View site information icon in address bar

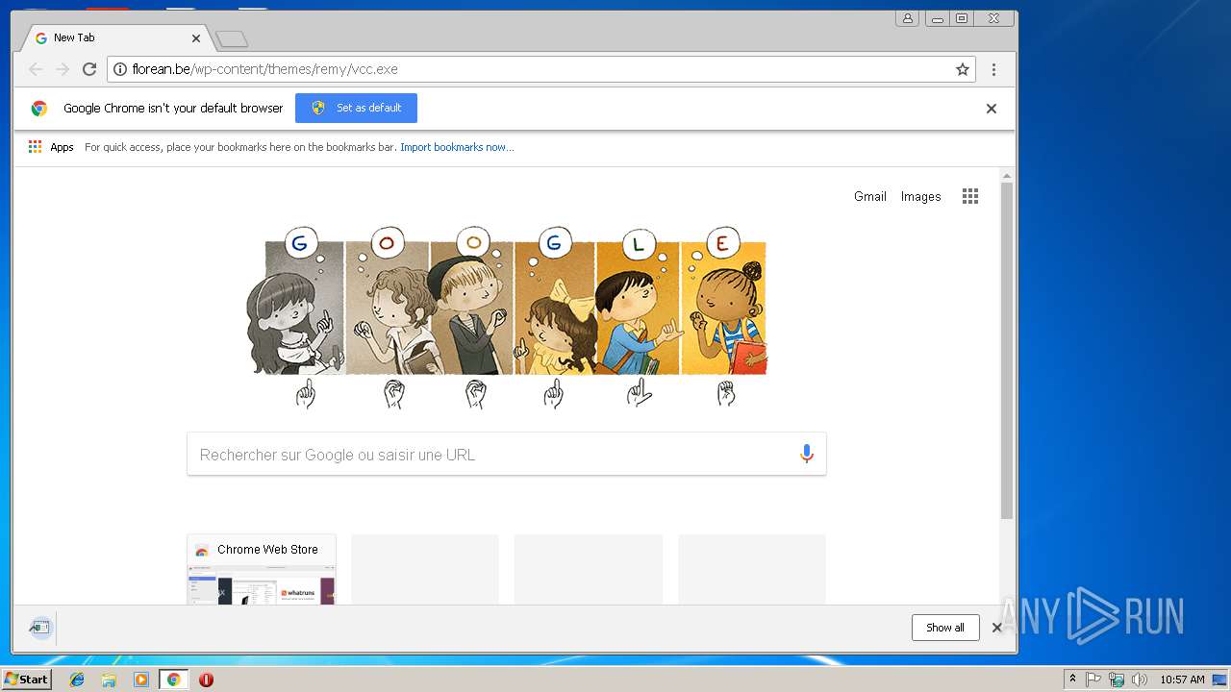click(x=120, y=69)
